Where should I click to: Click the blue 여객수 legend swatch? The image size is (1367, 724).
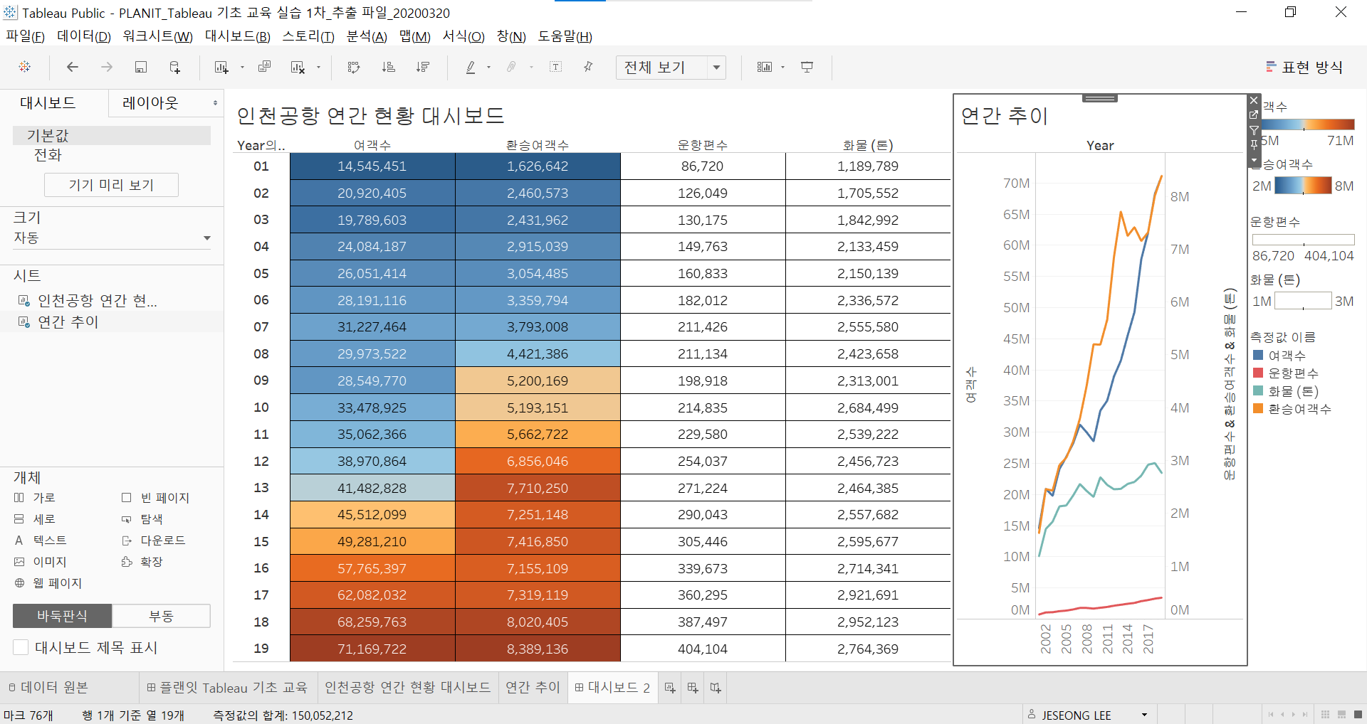(1258, 355)
